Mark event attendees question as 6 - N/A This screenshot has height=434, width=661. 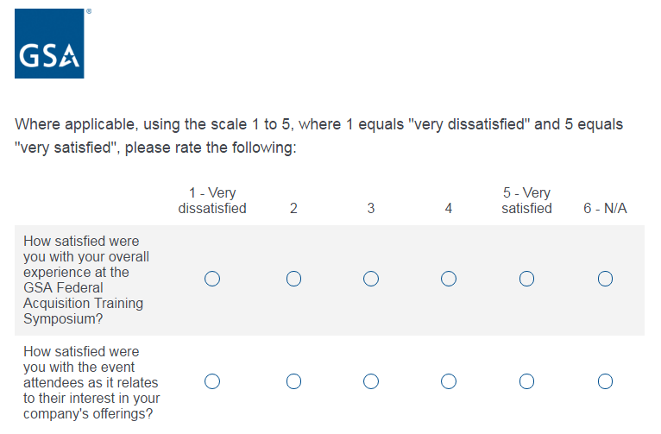605,381
